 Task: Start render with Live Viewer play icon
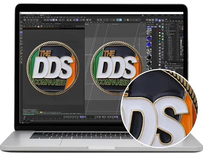point(33,26)
